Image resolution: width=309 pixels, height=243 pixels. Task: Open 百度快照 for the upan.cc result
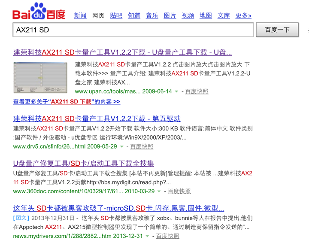click(197, 91)
